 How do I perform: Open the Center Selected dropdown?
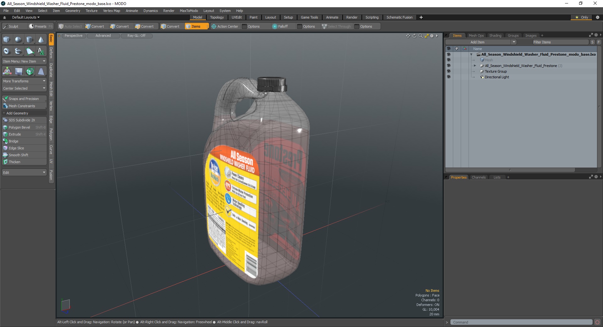tap(24, 88)
